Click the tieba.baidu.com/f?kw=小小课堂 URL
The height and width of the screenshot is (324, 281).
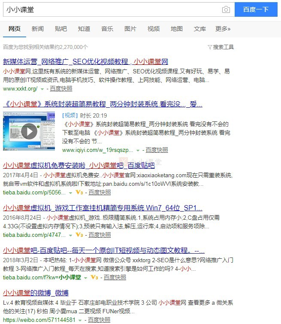[x=42, y=278]
